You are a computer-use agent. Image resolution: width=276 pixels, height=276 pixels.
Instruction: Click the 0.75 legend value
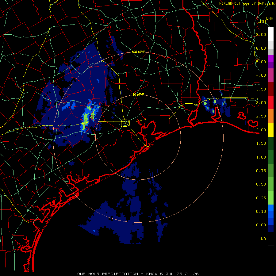coord(261,171)
